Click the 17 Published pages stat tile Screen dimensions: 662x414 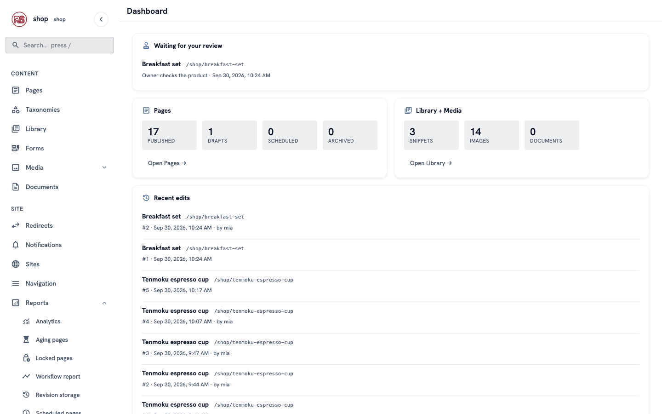click(x=169, y=135)
